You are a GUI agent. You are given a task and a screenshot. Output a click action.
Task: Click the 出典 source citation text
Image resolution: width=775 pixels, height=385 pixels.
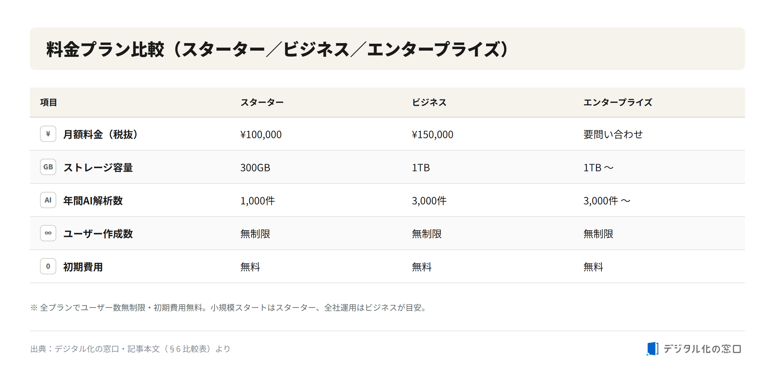130,349
